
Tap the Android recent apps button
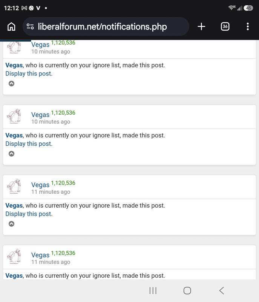(153, 290)
